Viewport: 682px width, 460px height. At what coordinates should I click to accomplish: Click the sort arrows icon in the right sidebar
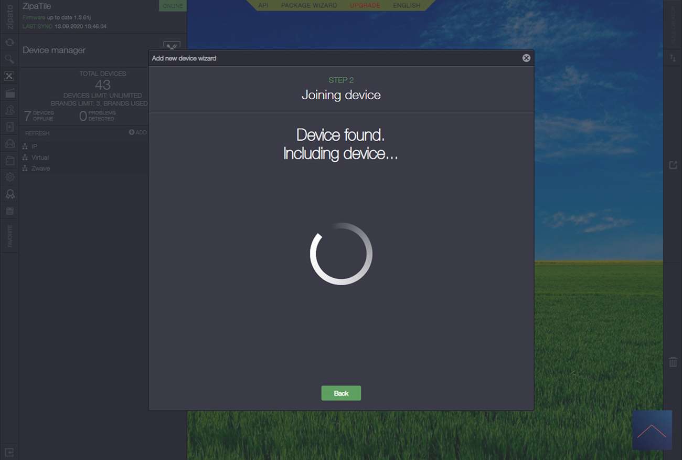coord(673,58)
